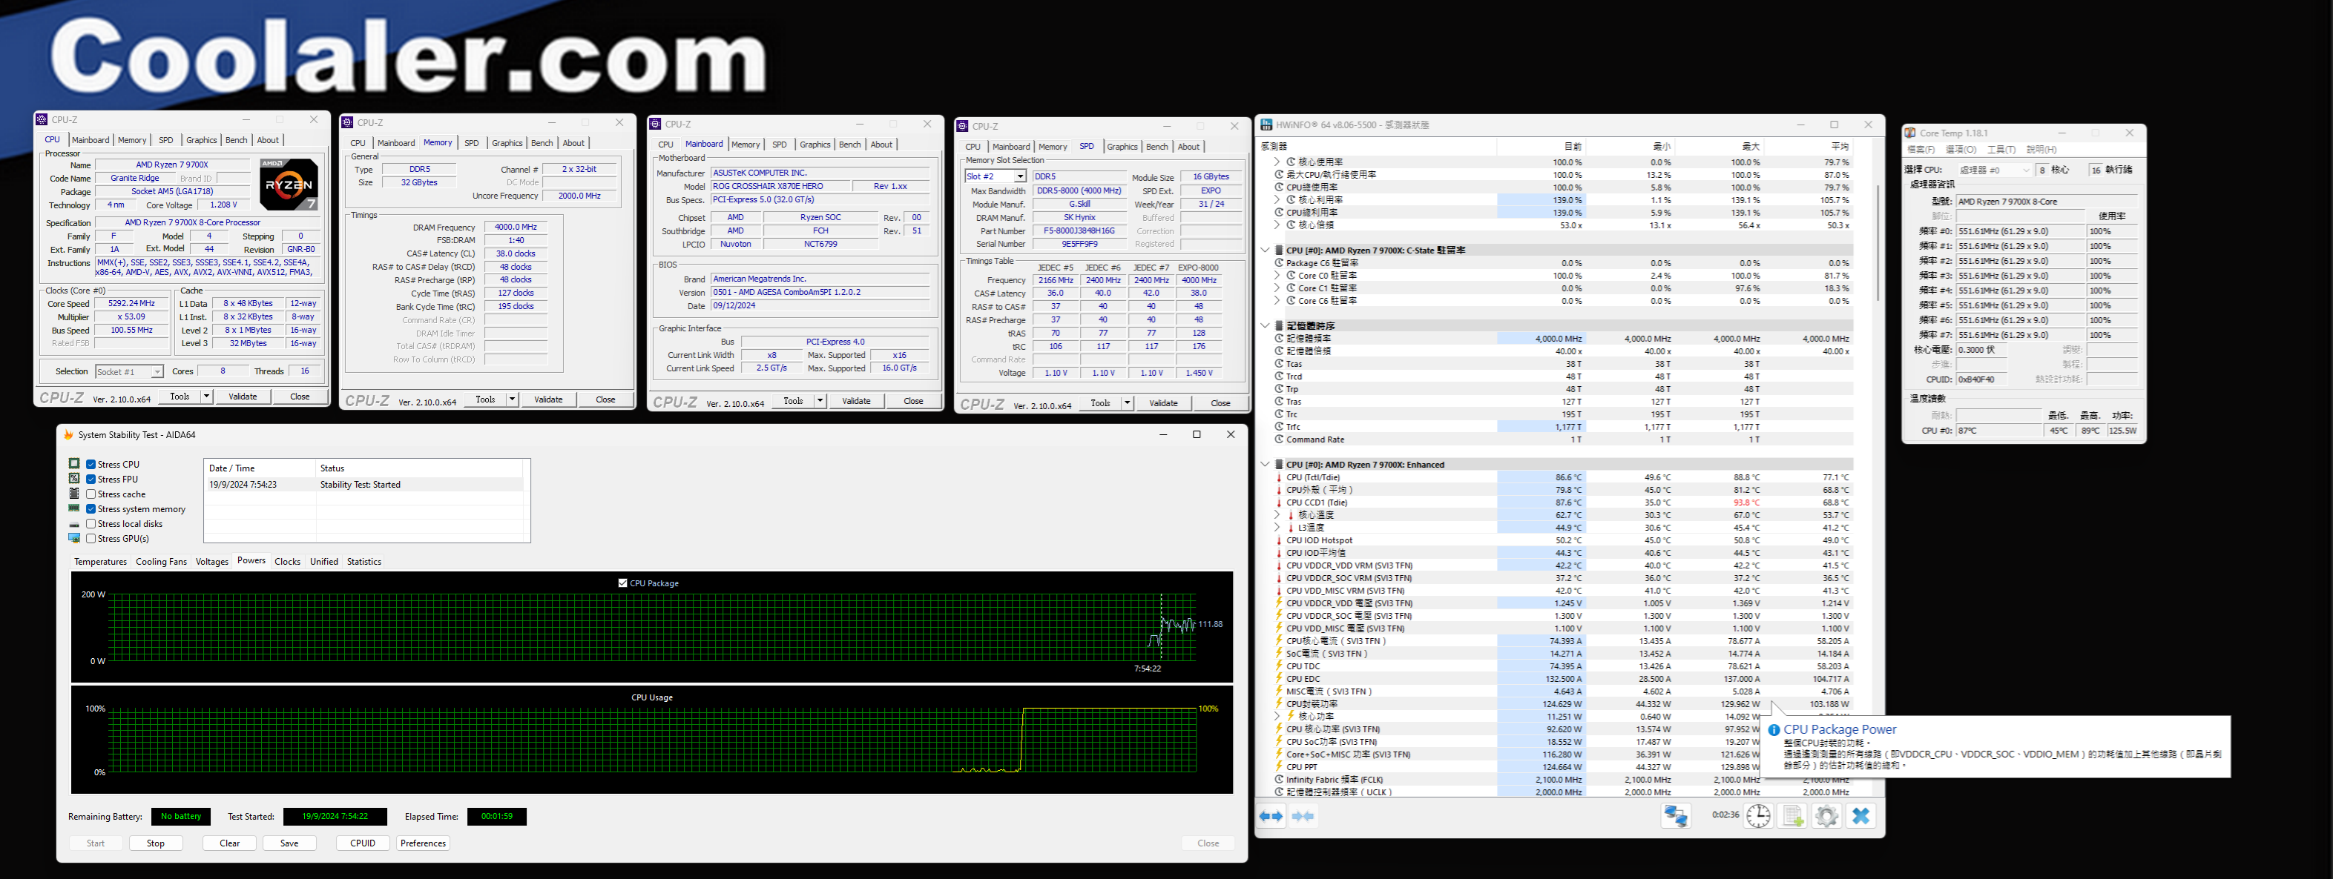Click HWiNFO app icon in title bar

[x=1266, y=125]
